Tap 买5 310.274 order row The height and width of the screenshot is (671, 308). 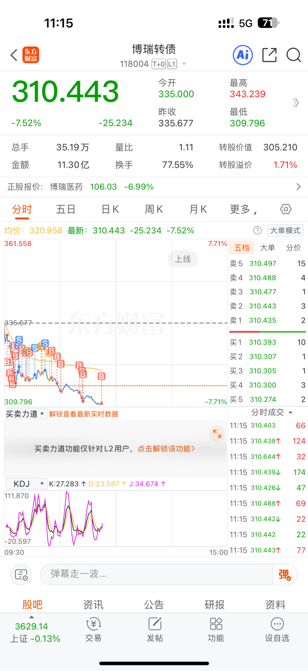tap(267, 400)
